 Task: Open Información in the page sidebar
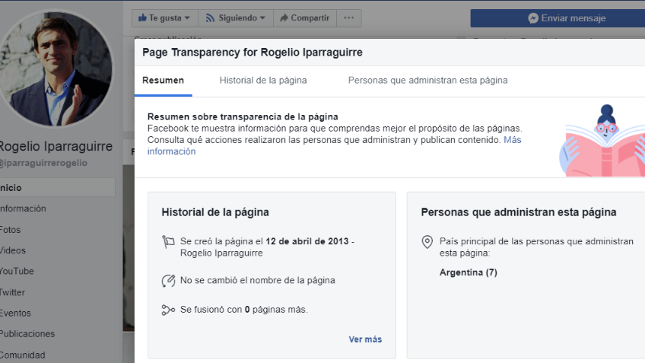pos(23,209)
